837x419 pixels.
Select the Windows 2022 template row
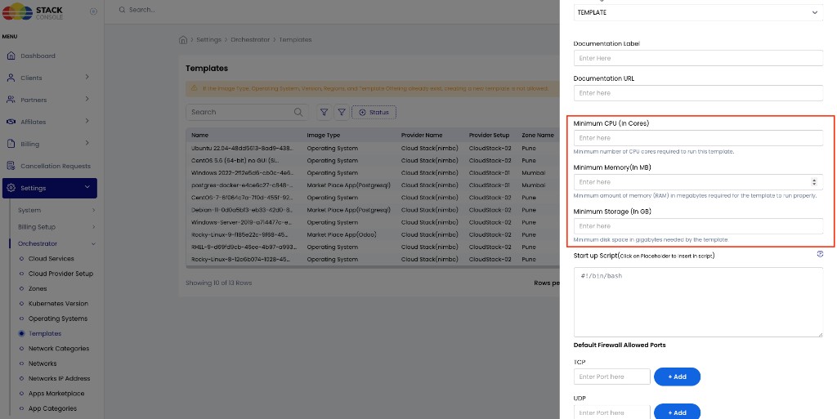coord(373,172)
